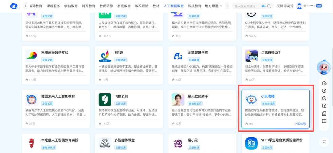
Task: Open the E听说 title
Action: click(119, 53)
